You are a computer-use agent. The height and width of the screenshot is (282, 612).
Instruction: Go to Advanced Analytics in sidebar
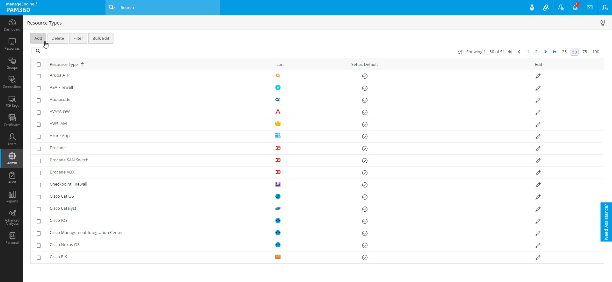[12, 217]
